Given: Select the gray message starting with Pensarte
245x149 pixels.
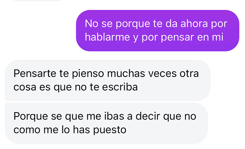Looking at the screenshot, I should (x=108, y=80).
